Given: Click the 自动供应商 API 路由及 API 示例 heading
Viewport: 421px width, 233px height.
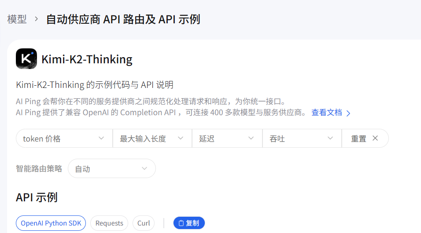Looking at the screenshot, I should tap(123, 19).
